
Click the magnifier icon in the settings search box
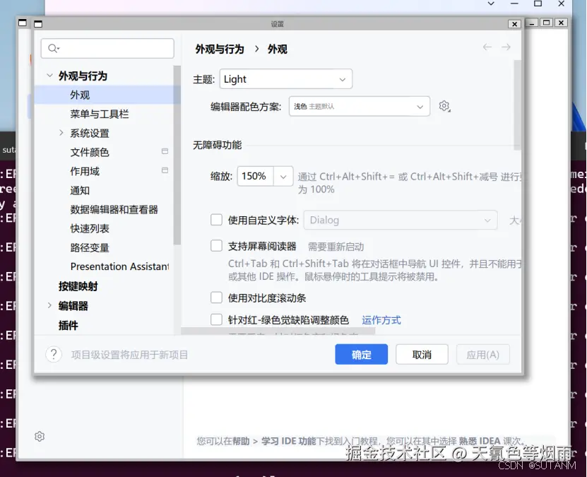pos(52,48)
